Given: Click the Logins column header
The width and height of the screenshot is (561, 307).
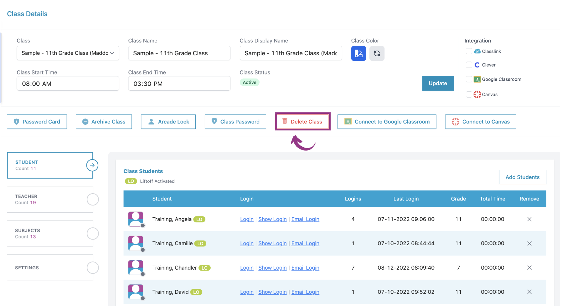Looking at the screenshot, I should (353, 199).
